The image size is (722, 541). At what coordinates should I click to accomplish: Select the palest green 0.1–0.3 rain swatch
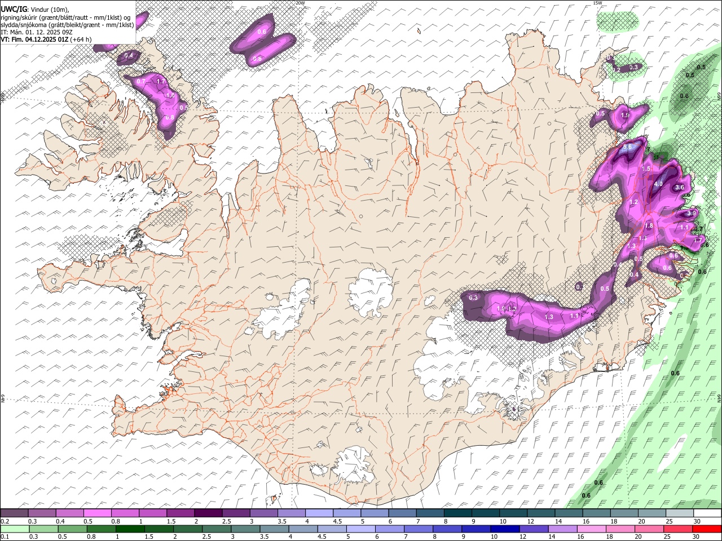point(15,529)
